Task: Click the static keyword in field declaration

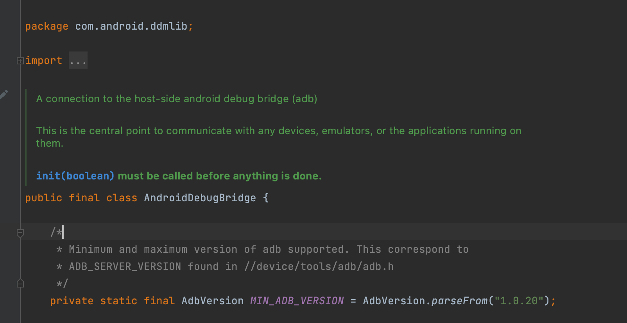Action: click(119, 301)
